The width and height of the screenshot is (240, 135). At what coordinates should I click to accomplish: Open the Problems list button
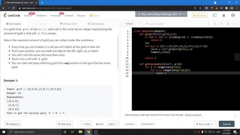[12, 124]
